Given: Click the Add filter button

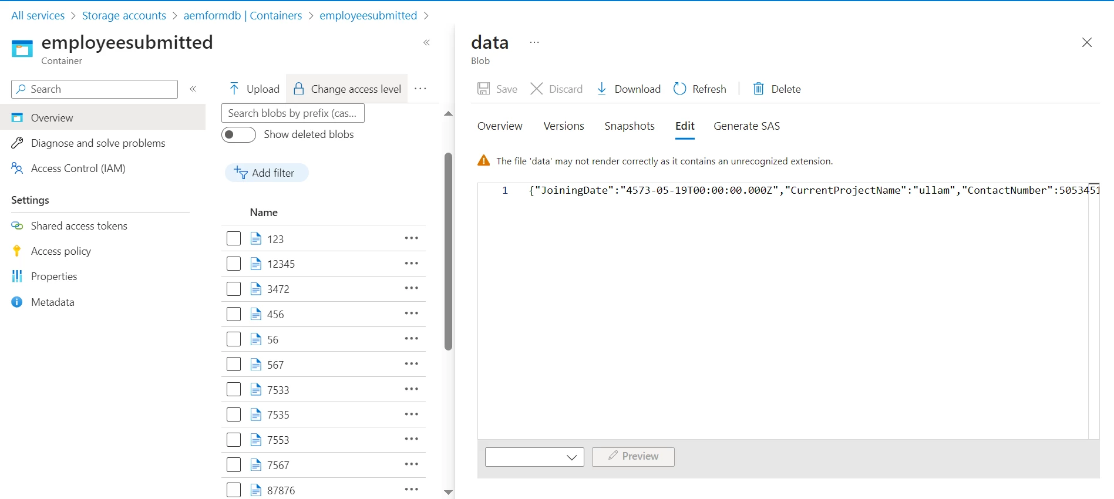Looking at the screenshot, I should point(267,173).
